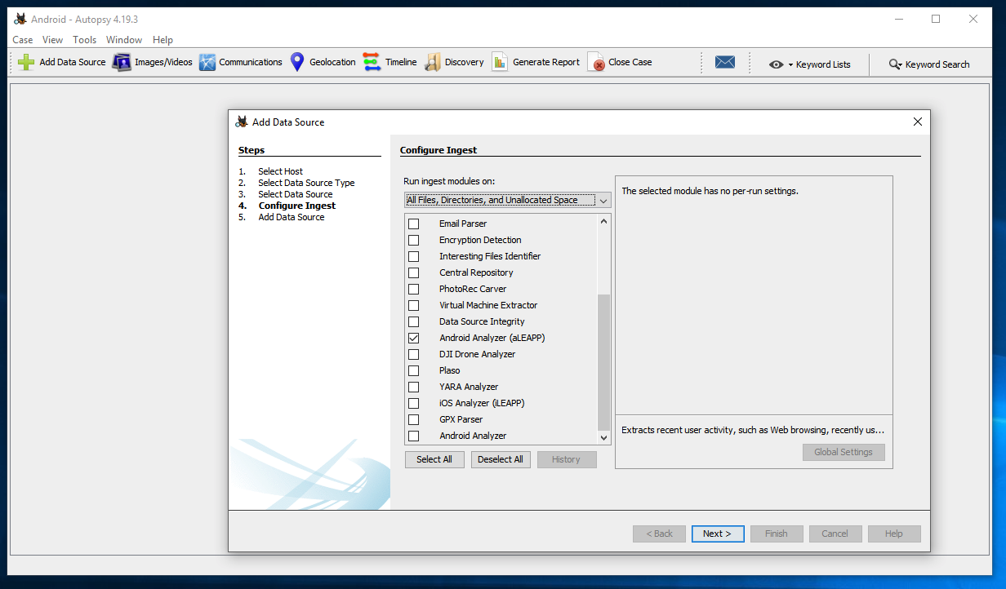Tick the Plaso module checkbox
The height and width of the screenshot is (589, 1006).
pos(413,370)
